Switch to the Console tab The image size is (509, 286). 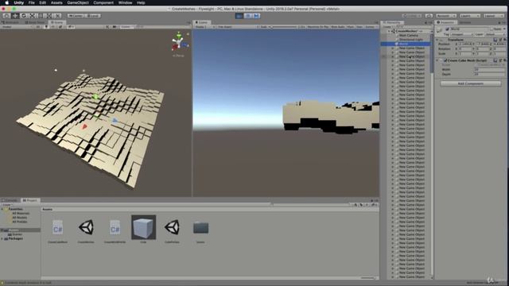click(x=10, y=200)
